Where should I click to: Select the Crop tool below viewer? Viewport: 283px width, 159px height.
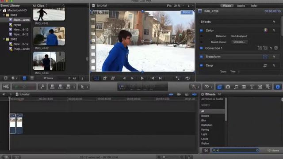(x=105, y=78)
